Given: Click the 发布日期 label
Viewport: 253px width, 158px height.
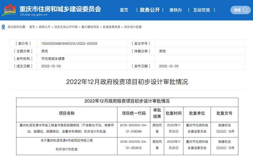Looking at the screenshot, I should [x=141, y=66].
